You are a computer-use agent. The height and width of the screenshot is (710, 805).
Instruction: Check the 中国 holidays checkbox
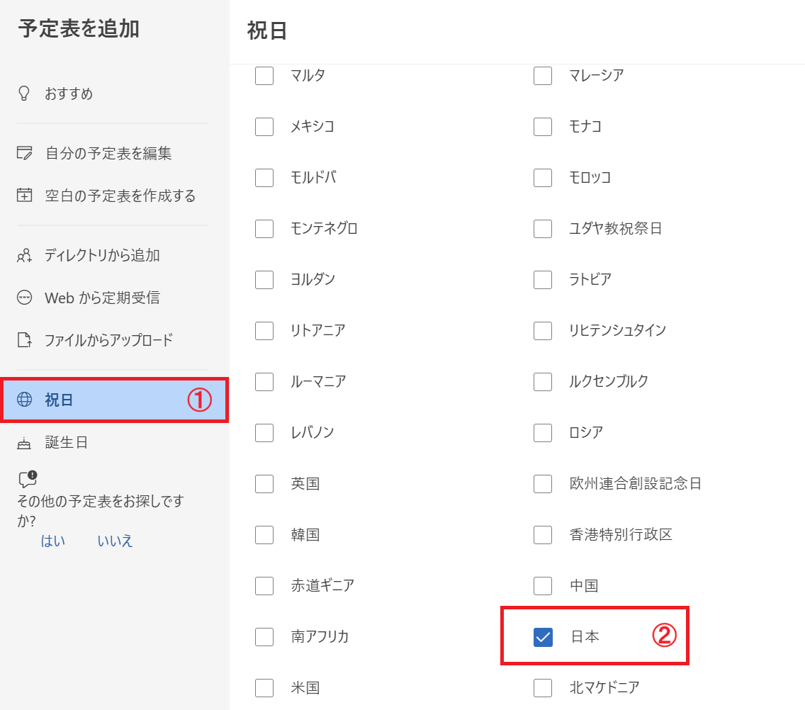click(543, 586)
